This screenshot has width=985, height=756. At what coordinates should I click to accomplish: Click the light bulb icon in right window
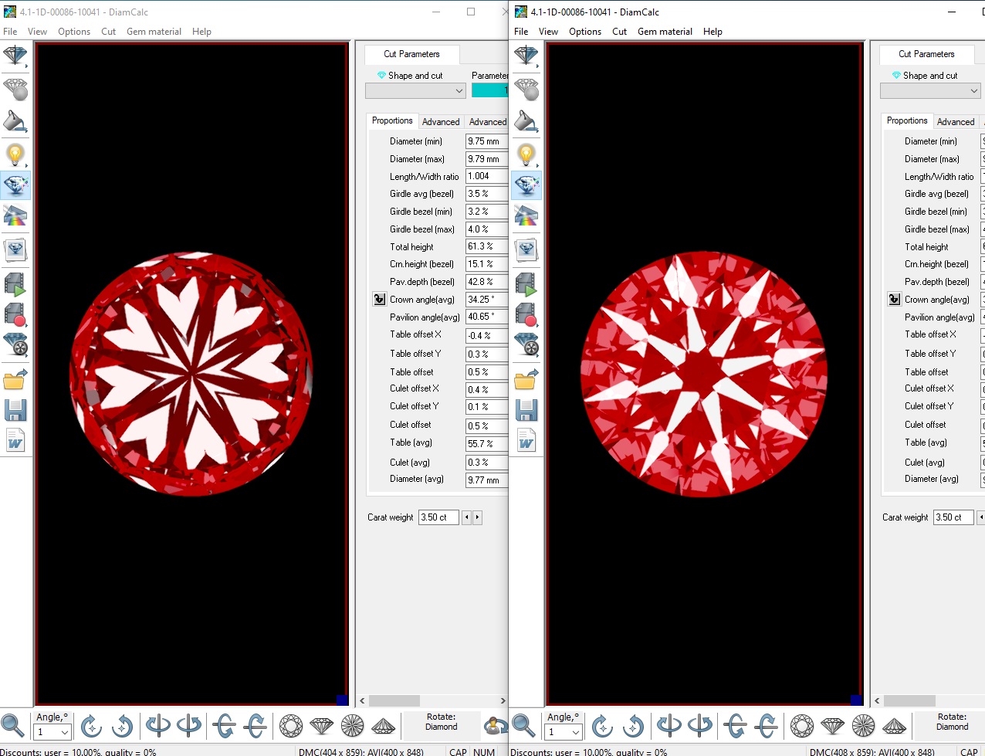526,154
